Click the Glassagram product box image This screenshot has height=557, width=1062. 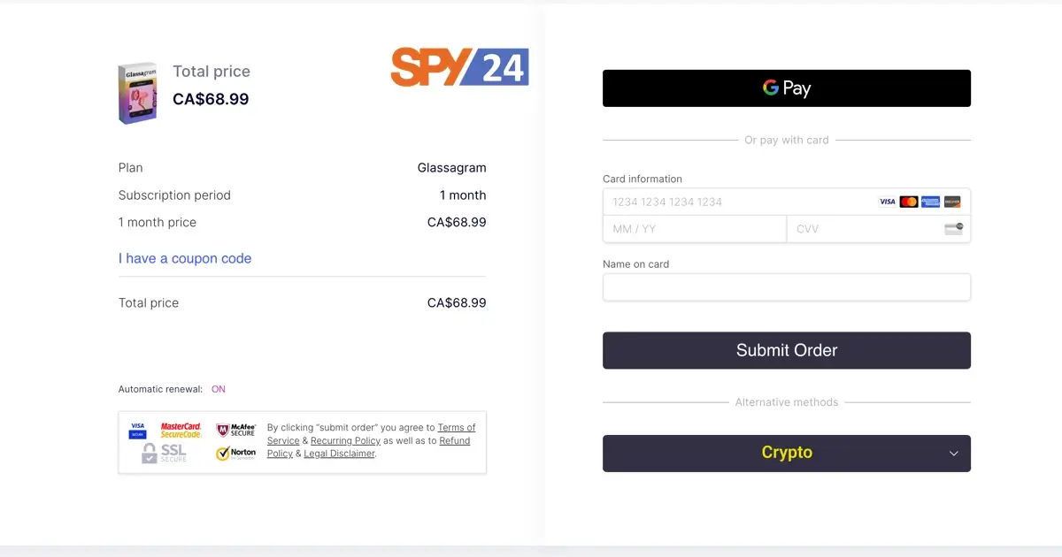point(138,93)
